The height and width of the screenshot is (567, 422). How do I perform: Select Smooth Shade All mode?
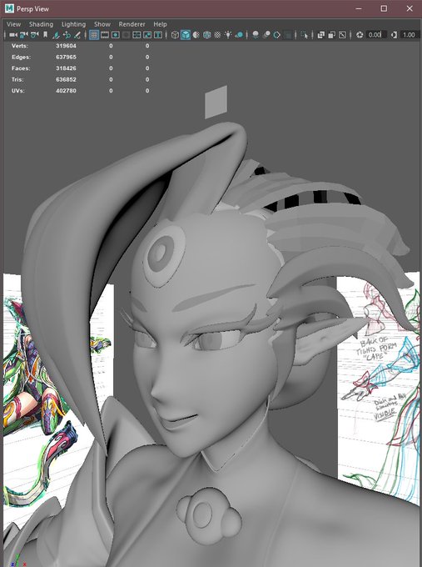tap(186, 35)
